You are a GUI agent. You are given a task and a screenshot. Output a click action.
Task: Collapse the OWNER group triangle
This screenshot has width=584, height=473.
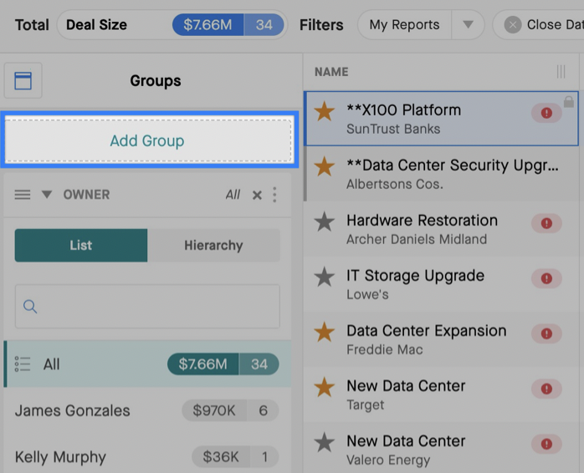pos(47,194)
